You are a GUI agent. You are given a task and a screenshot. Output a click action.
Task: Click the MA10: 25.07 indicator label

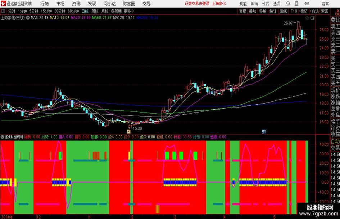(59, 18)
